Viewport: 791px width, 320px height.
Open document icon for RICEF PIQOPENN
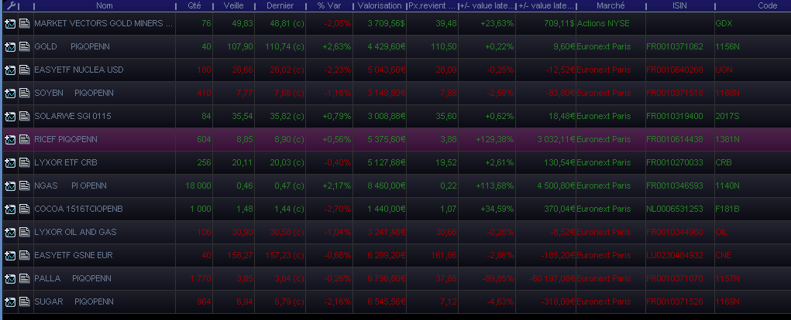[24, 139]
